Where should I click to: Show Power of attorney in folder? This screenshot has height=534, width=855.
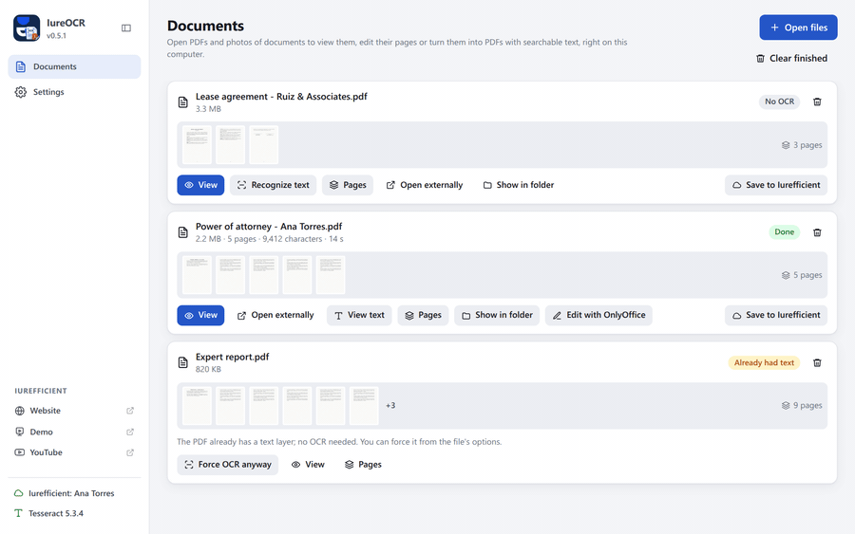pyautogui.click(x=497, y=315)
